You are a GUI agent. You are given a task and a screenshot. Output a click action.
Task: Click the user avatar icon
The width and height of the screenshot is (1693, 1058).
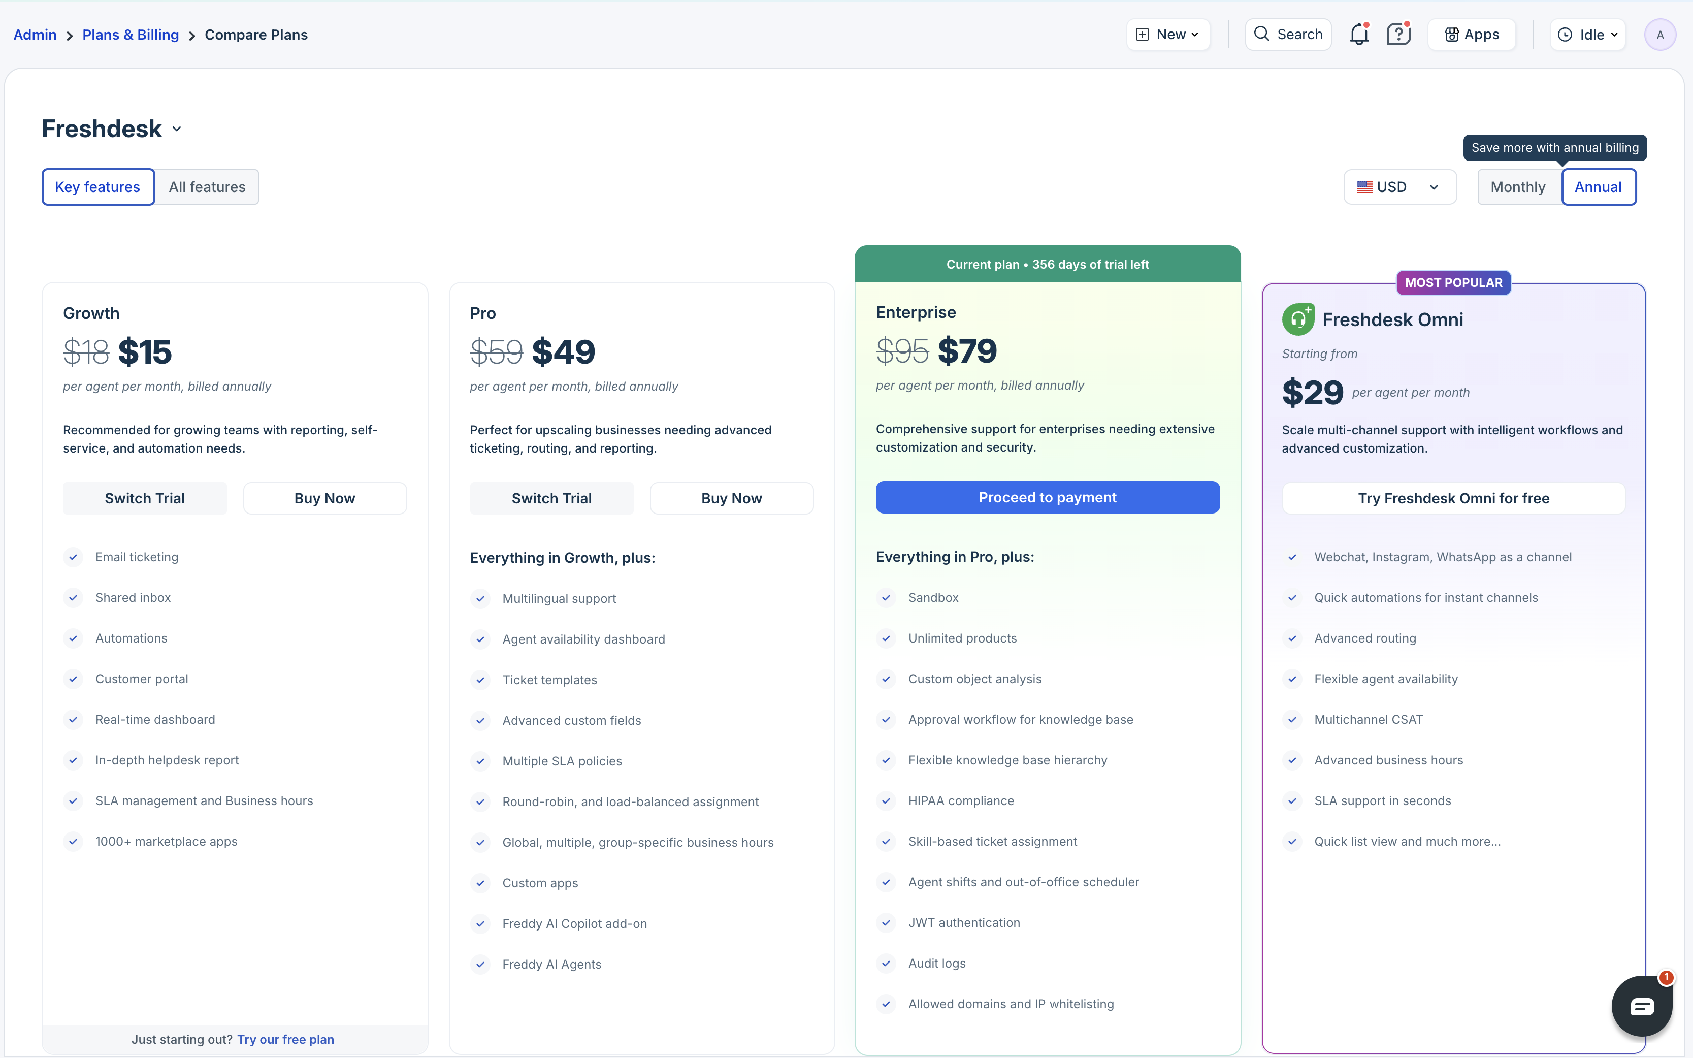(x=1659, y=35)
